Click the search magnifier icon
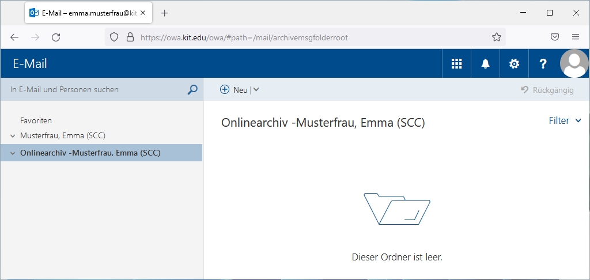The image size is (590, 280). (192, 90)
